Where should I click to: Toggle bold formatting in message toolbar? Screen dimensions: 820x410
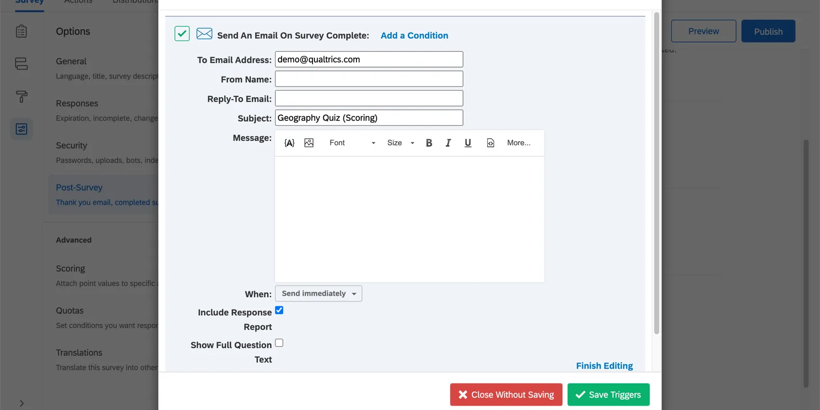(x=429, y=143)
